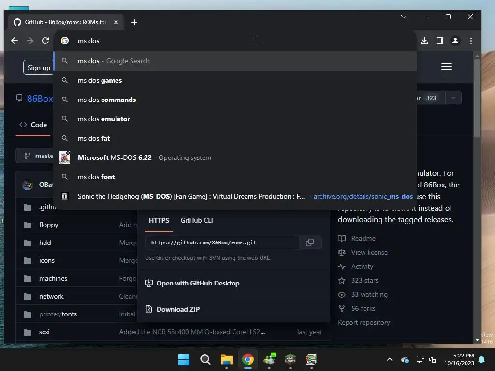Image resolution: width=495 pixels, height=371 pixels.
Task: Toggle Chrome side panel icon
Action: [440, 41]
